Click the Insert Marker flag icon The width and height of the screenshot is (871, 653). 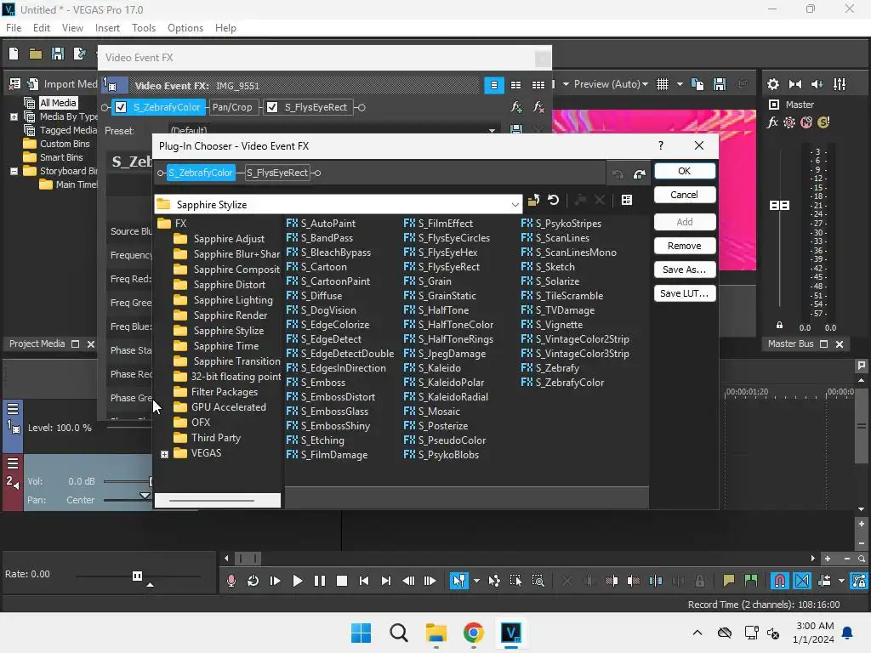728,581
